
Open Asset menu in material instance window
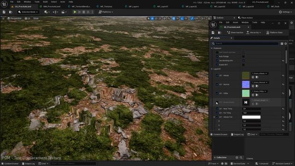click(x=236, y=23)
